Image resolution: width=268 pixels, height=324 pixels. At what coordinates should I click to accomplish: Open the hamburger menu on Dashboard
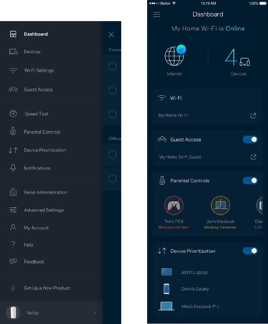click(157, 14)
